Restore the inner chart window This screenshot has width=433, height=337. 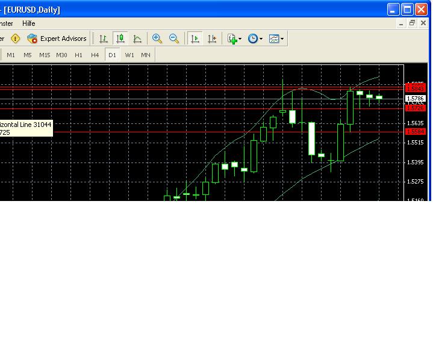pyautogui.click(x=412, y=23)
